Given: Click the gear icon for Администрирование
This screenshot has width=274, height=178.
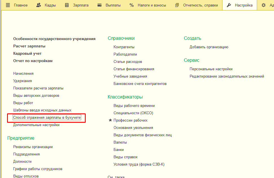Looking at the screenshot, I should coord(264,5).
